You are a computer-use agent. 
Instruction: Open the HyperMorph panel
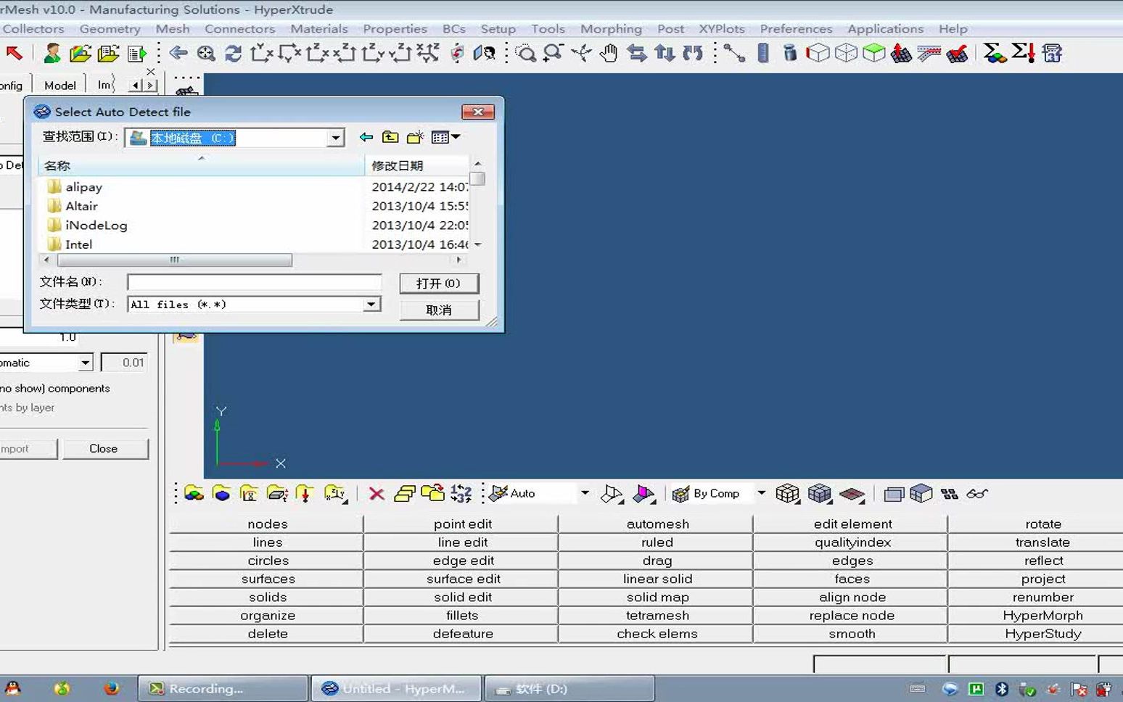click(1042, 615)
